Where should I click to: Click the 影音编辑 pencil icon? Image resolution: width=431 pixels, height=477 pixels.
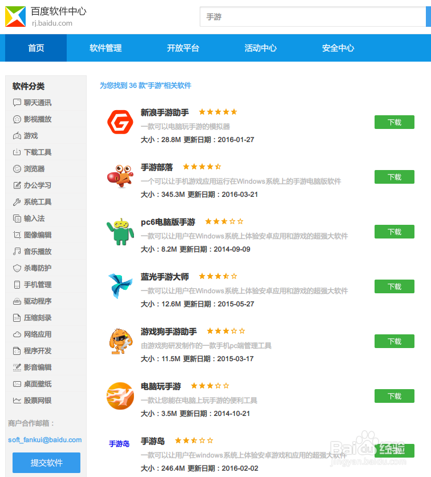[x=17, y=367]
